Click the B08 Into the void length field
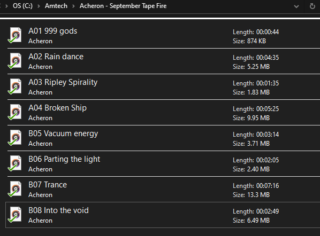Image resolution: width=320 pixels, height=236 pixels. point(256,211)
